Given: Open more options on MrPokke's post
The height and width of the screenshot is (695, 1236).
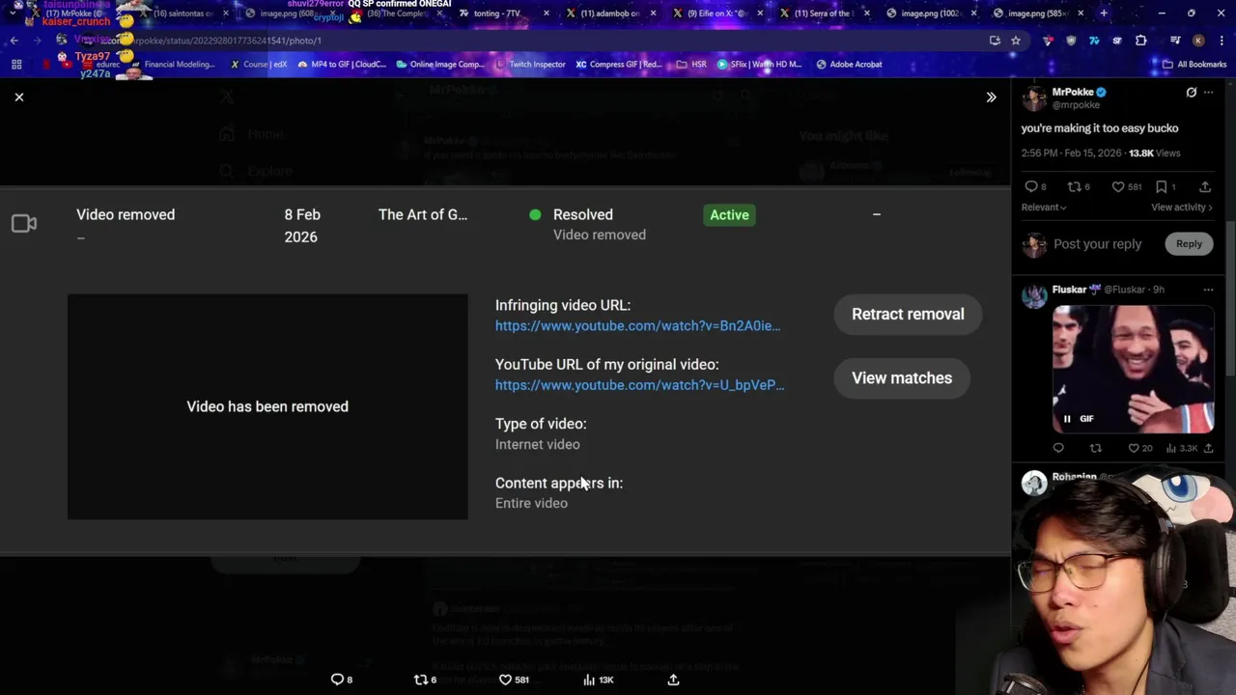Looking at the screenshot, I should [1208, 93].
